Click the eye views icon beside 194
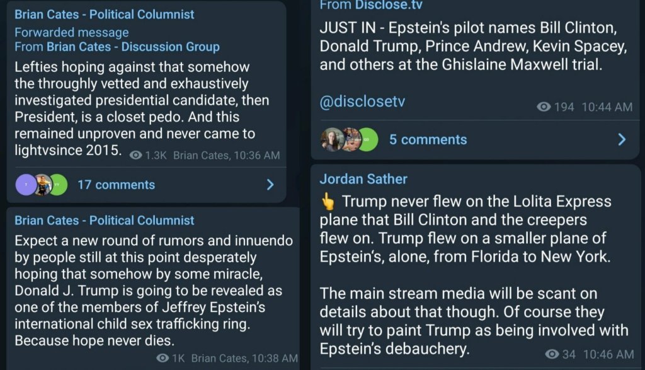The width and height of the screenshot is (645, 370). tap(544, 107)
